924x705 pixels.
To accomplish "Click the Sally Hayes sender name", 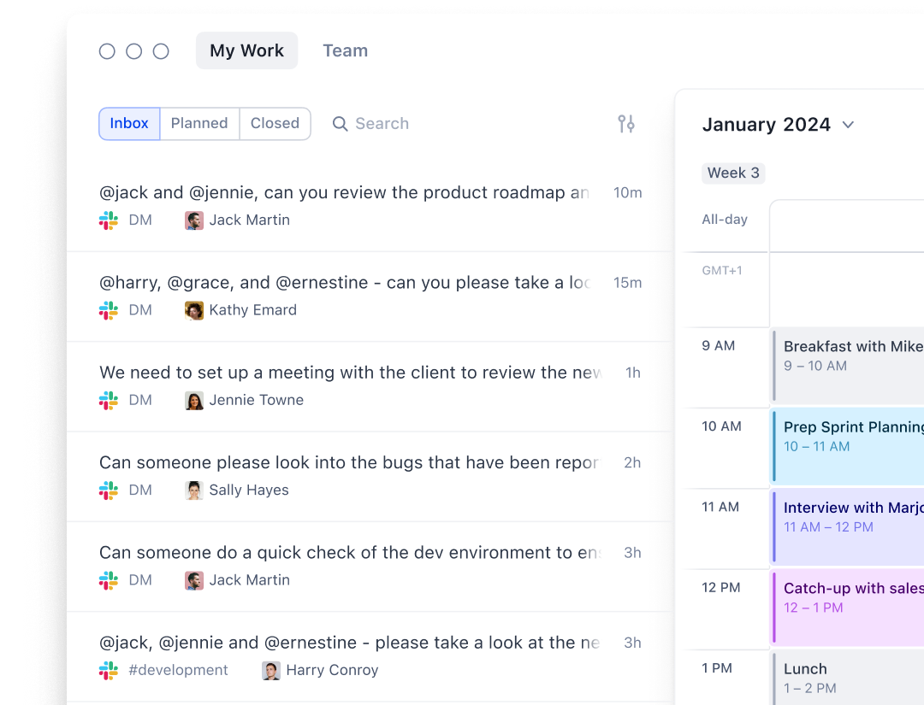I will click(249, 491).
